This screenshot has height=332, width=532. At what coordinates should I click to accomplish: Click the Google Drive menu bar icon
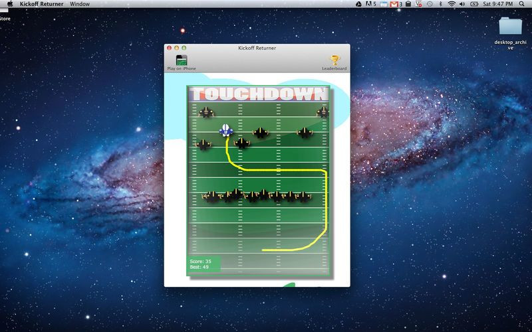point(358,4)
